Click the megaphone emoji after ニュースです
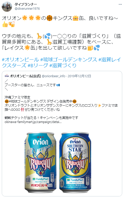Viewport: 124px width, 200px height. click(x=58, y=85)
